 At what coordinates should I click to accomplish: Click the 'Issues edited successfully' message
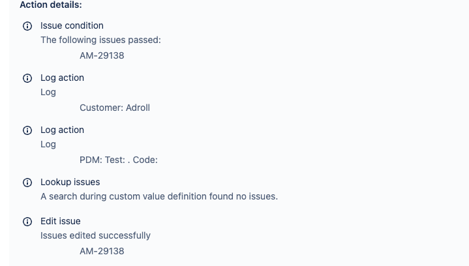pyautogui.click(x=95, y=235)
